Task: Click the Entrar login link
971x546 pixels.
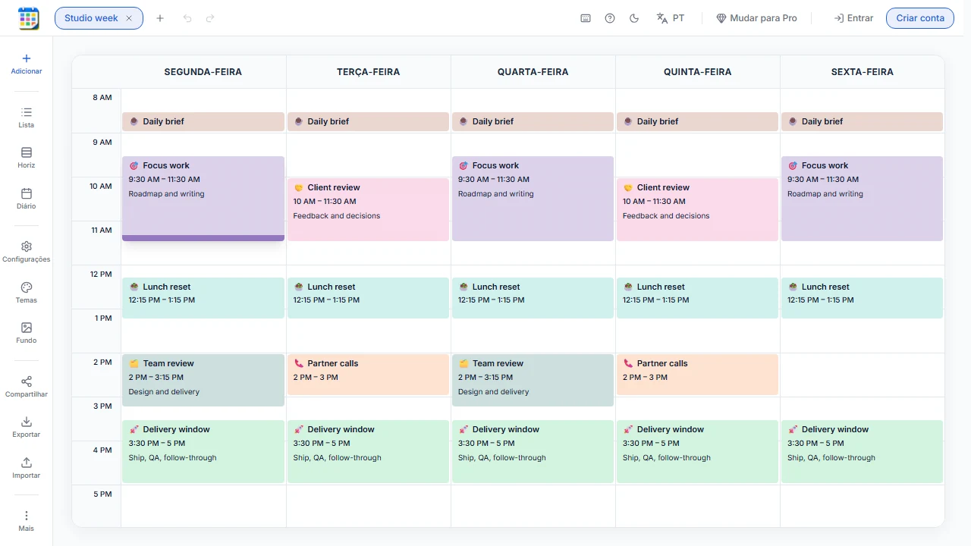Action: tap(853, 18)
